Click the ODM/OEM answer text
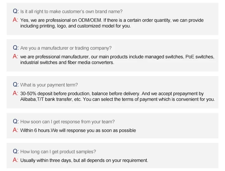This screenshot has width=225, height=171. [112, 23]
